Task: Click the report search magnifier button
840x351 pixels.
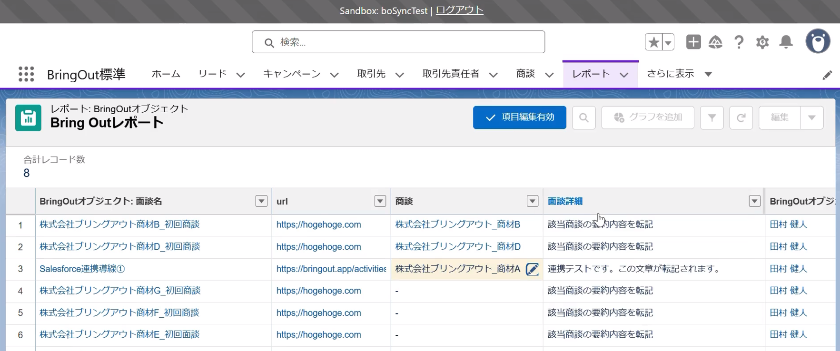Action: (584, 117)
